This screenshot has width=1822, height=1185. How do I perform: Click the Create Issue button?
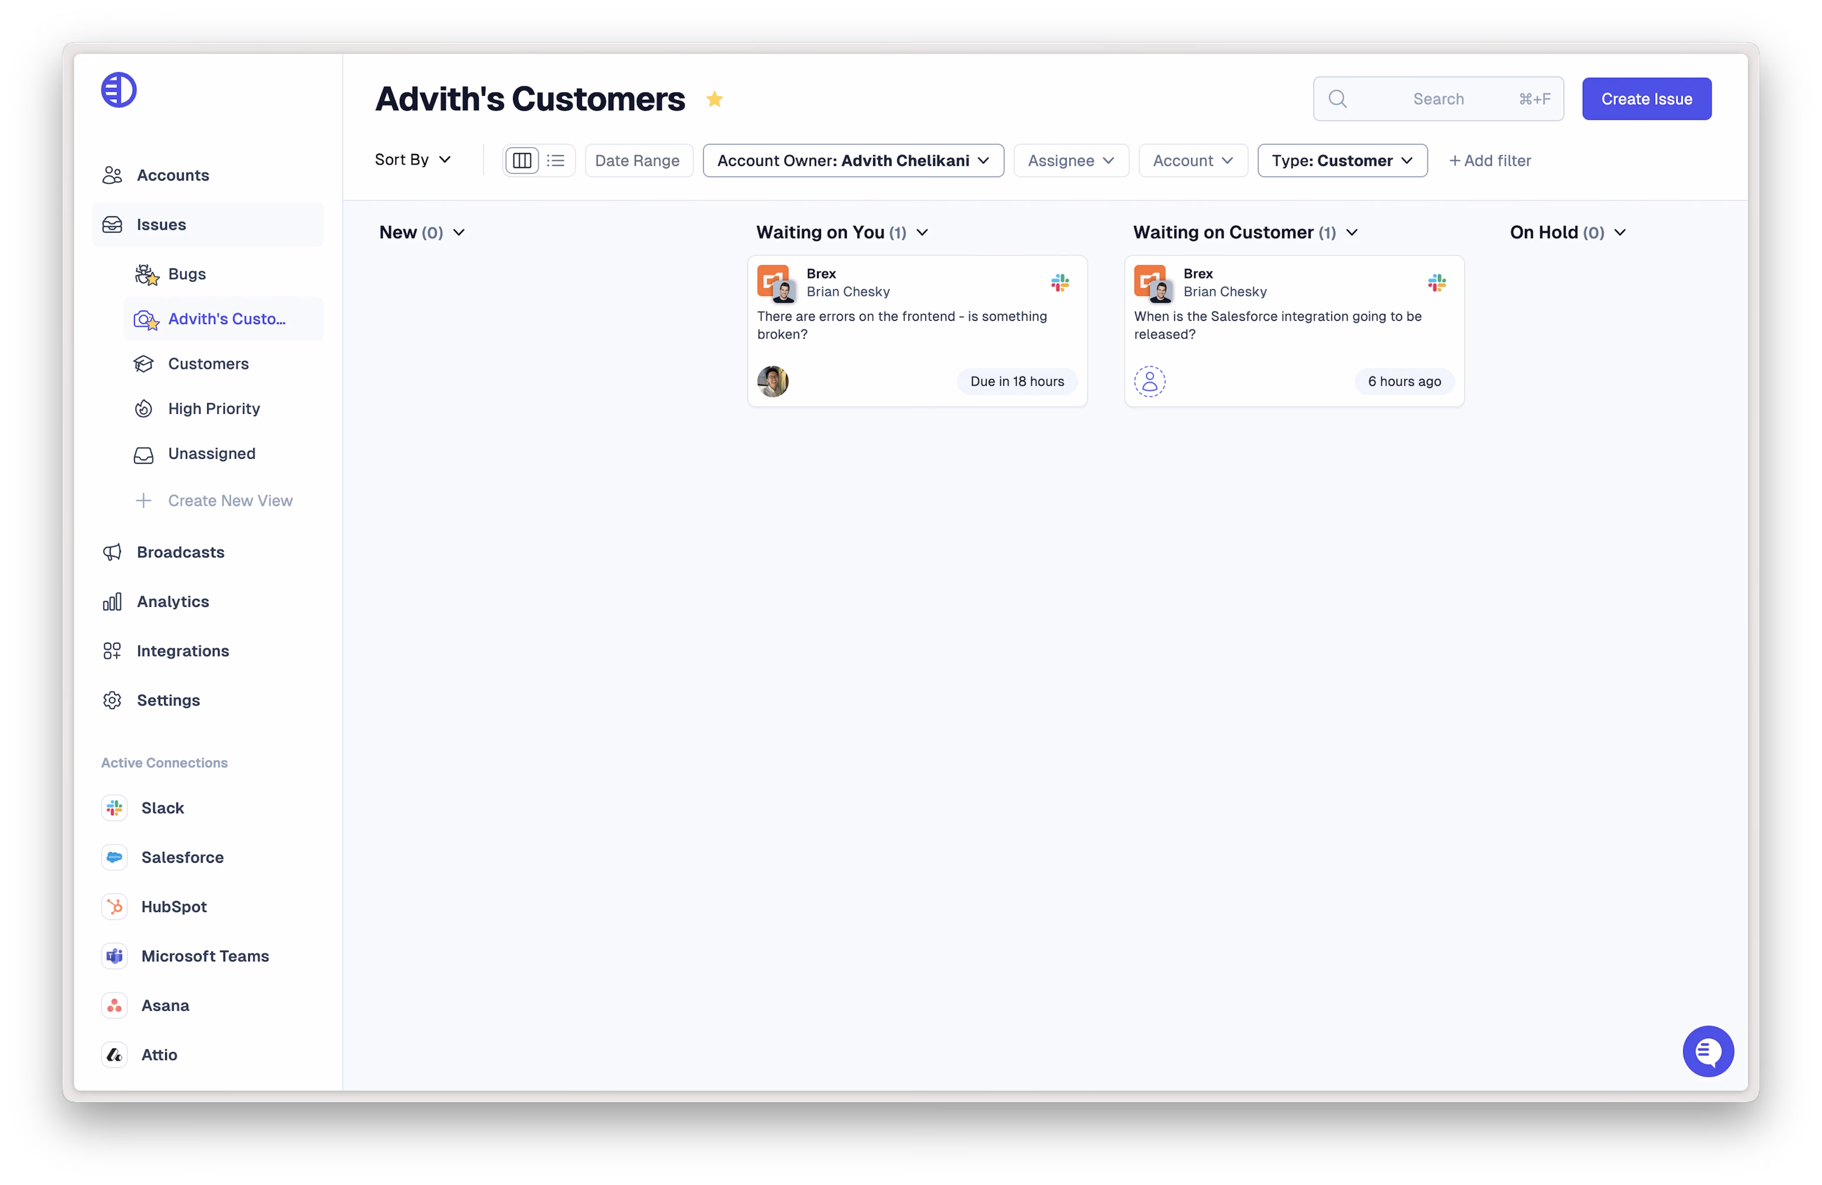[1646, 99]
